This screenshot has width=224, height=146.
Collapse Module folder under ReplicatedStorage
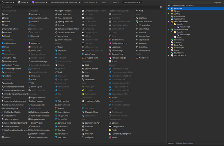[x=172, y=24]
